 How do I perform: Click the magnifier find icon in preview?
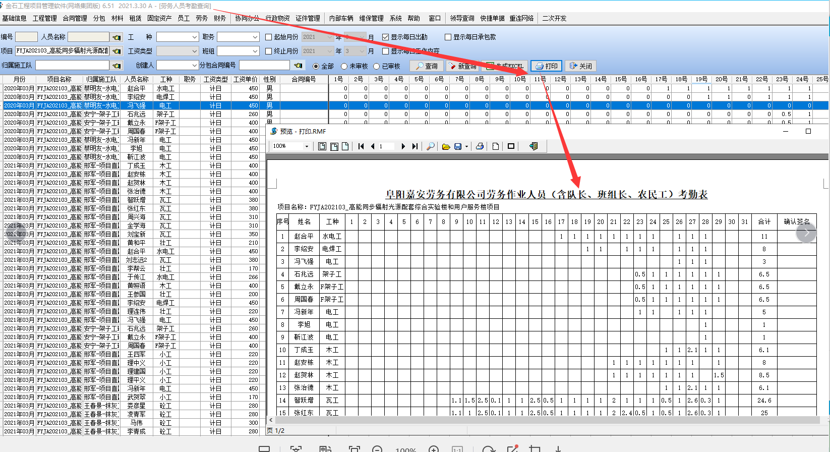click(431, 146)
